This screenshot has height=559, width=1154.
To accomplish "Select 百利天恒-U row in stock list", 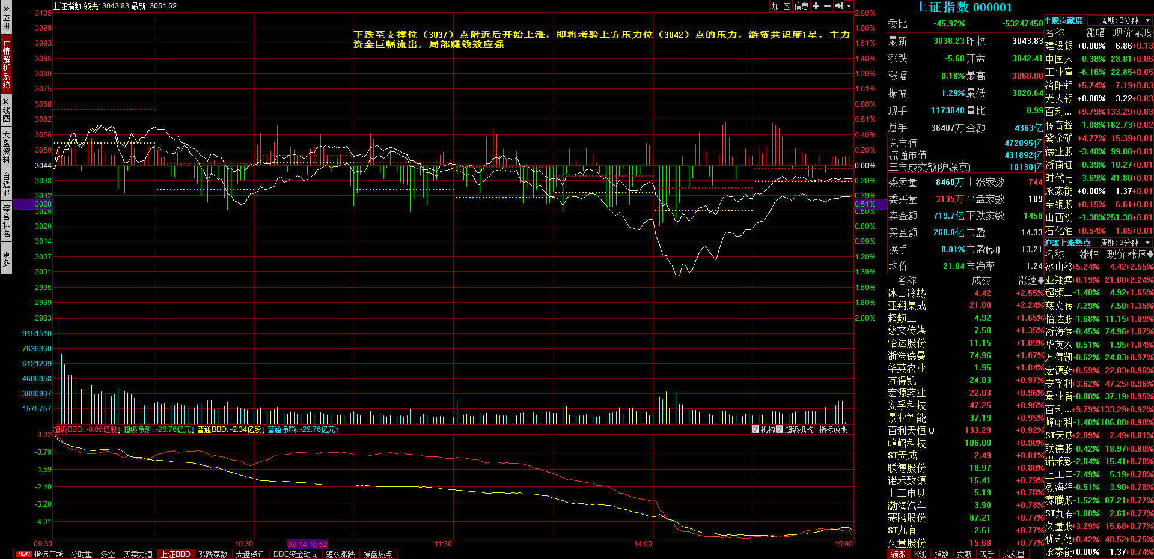I will click(911, 431).
